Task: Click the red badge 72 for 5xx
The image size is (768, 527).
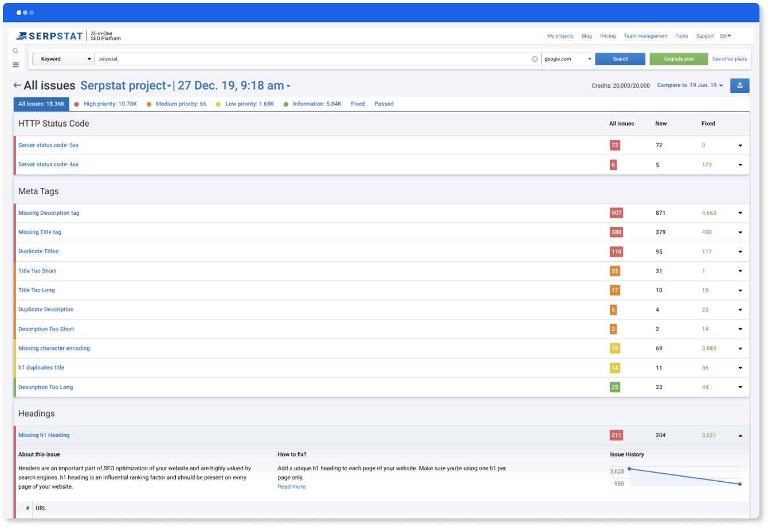Action: [615, 145]
